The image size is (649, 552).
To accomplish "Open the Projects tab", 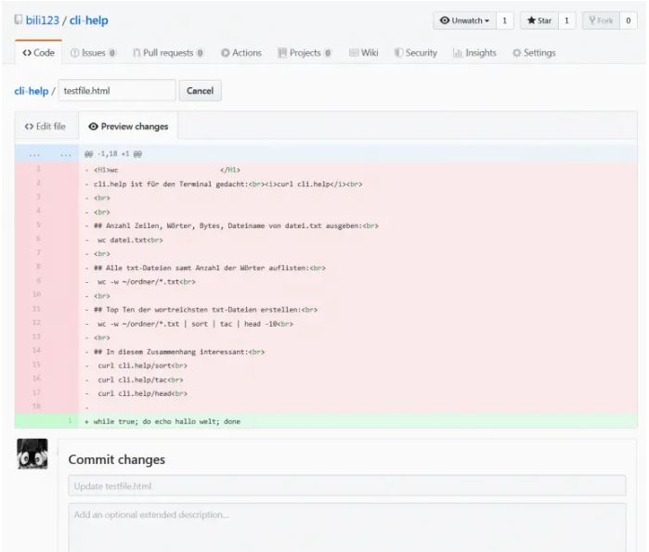I will tap(305, 53).
